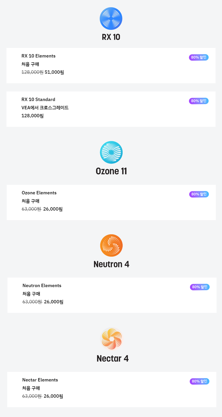Click the Nectar 4 section heading
The width and height of the screenshot is (222, 417).
coord(113,358)
